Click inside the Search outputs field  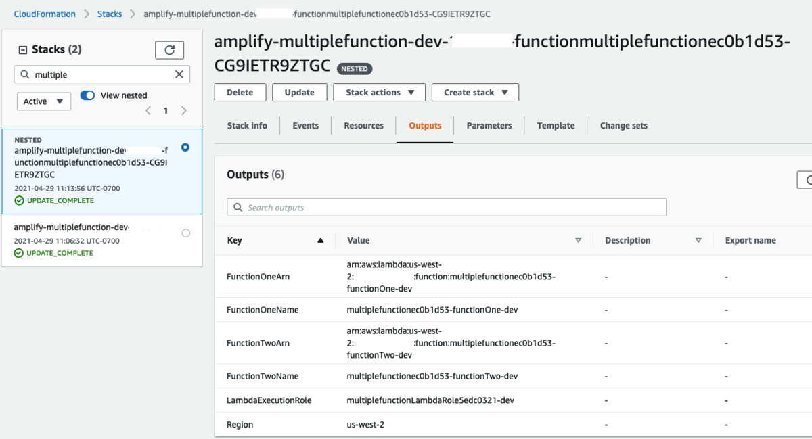click(447, 207)
